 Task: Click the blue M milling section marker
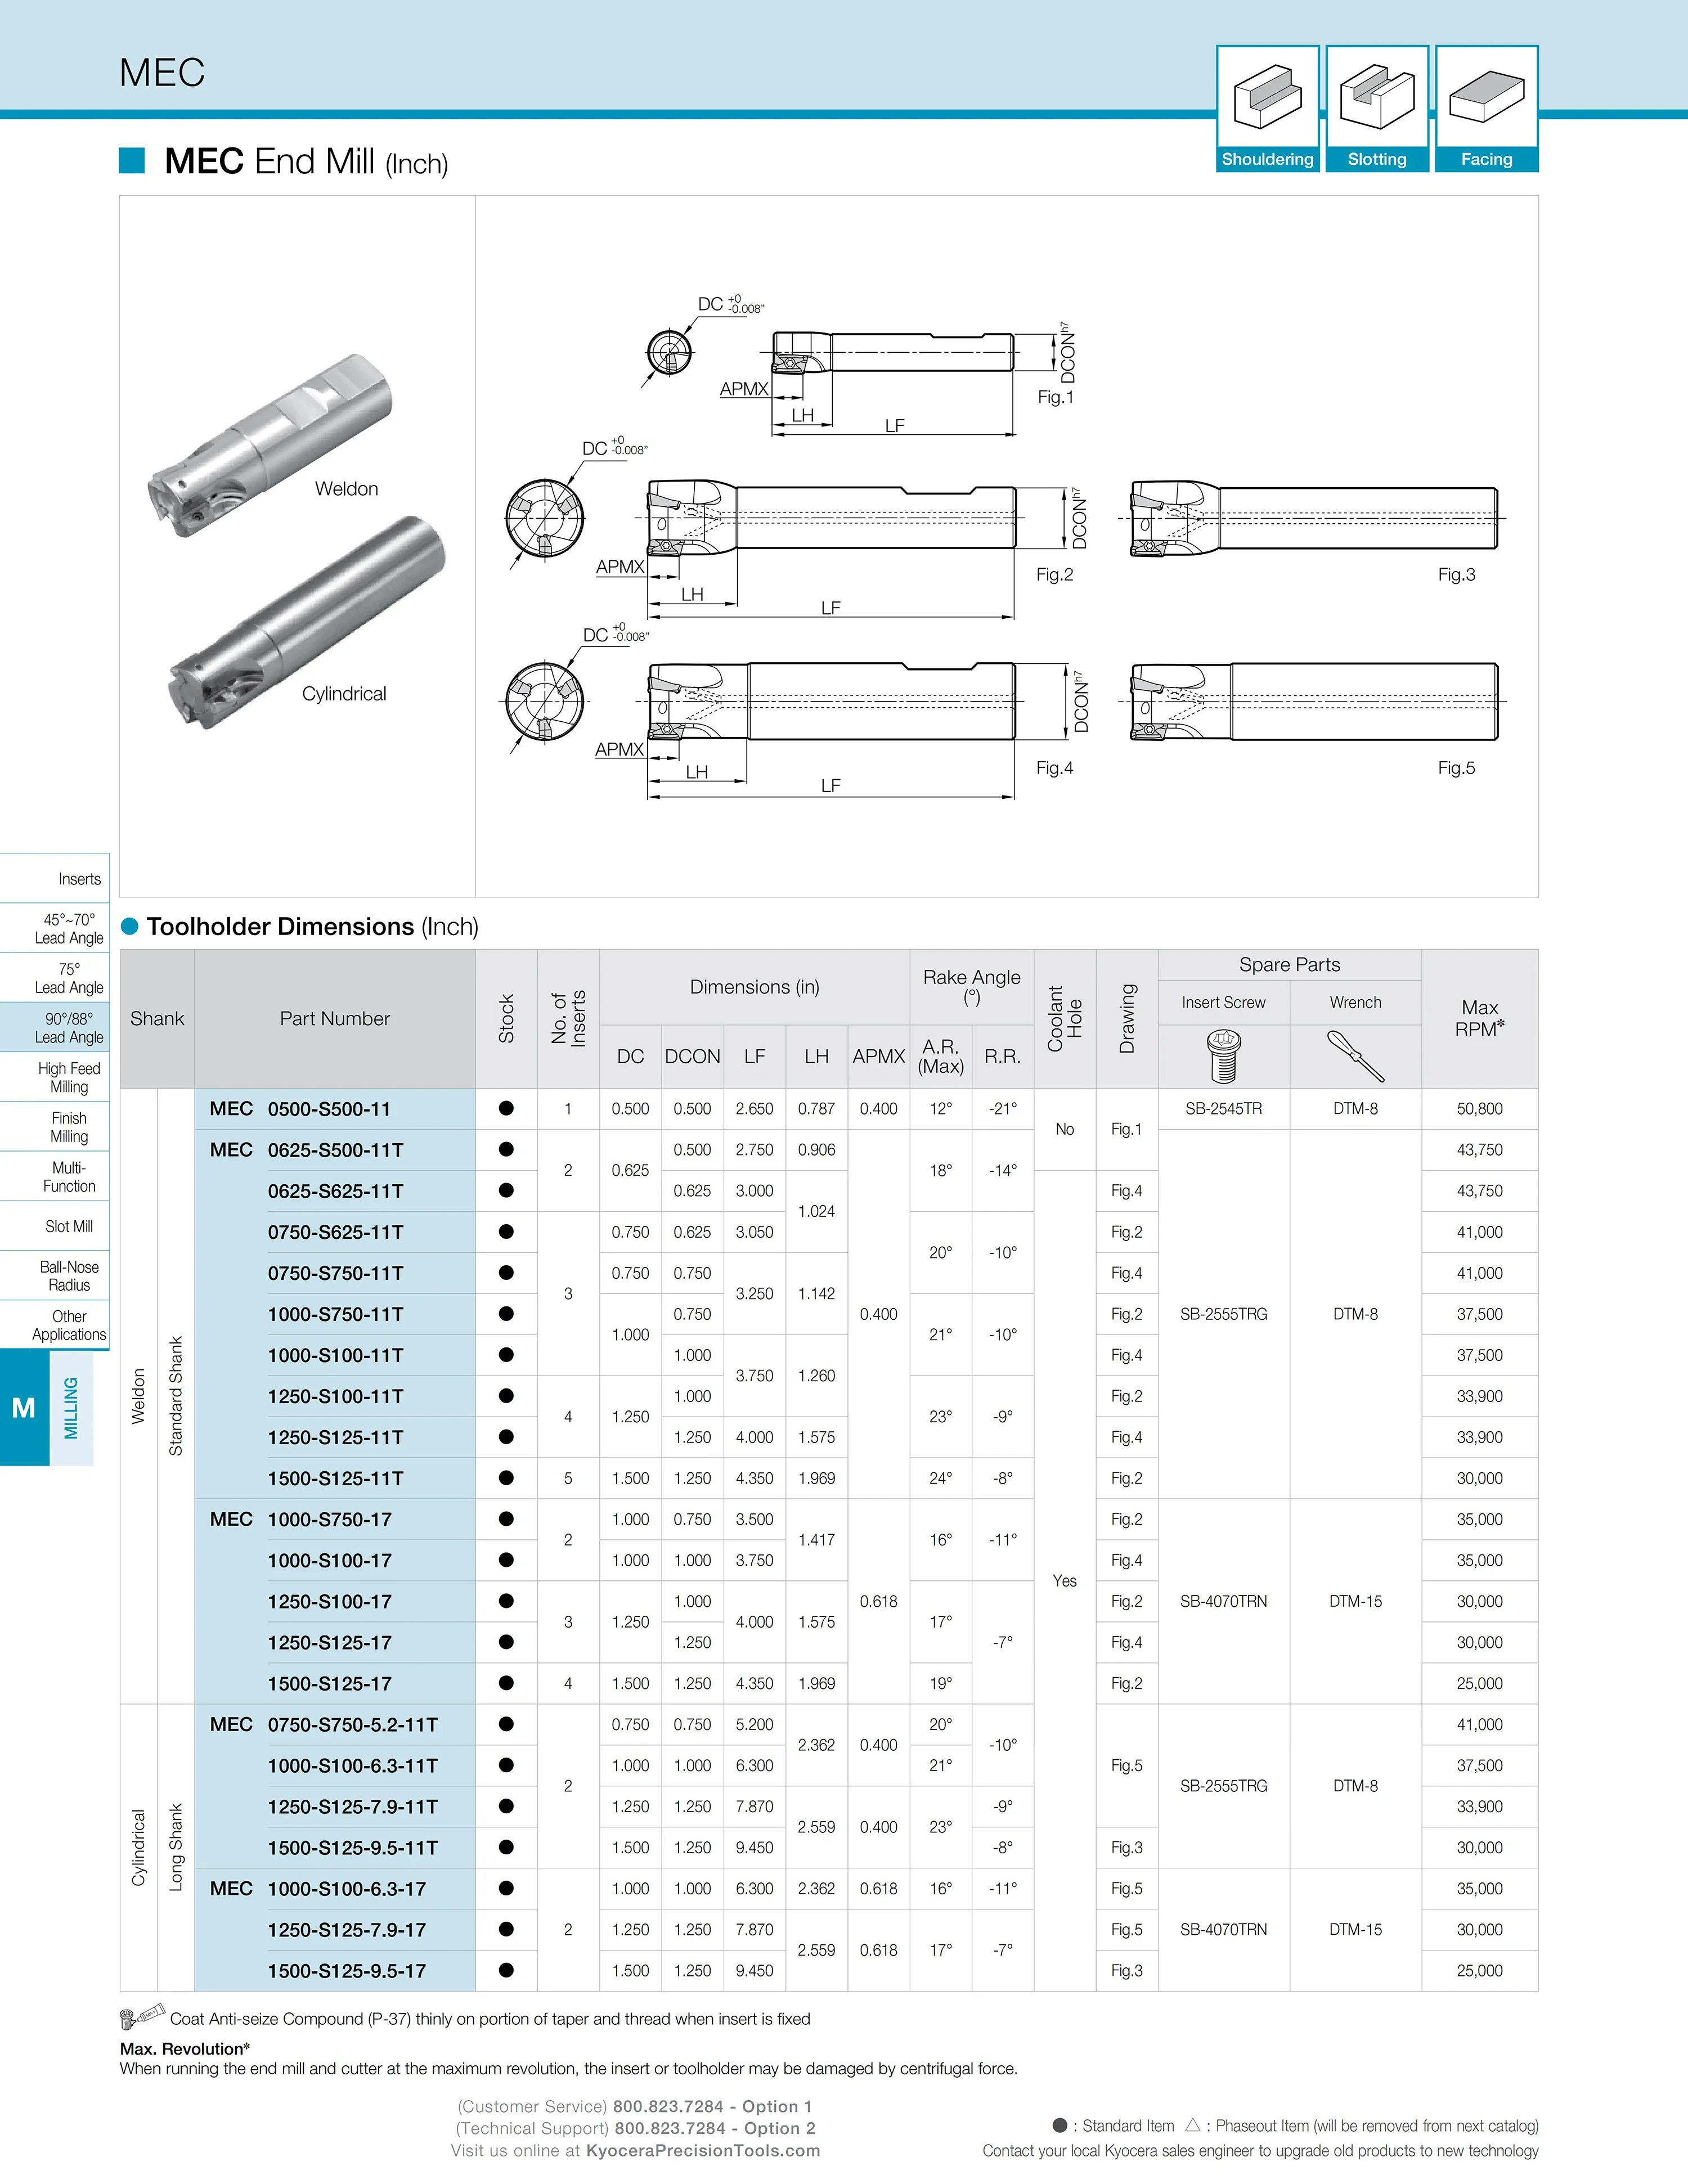tap(24, 1408)
